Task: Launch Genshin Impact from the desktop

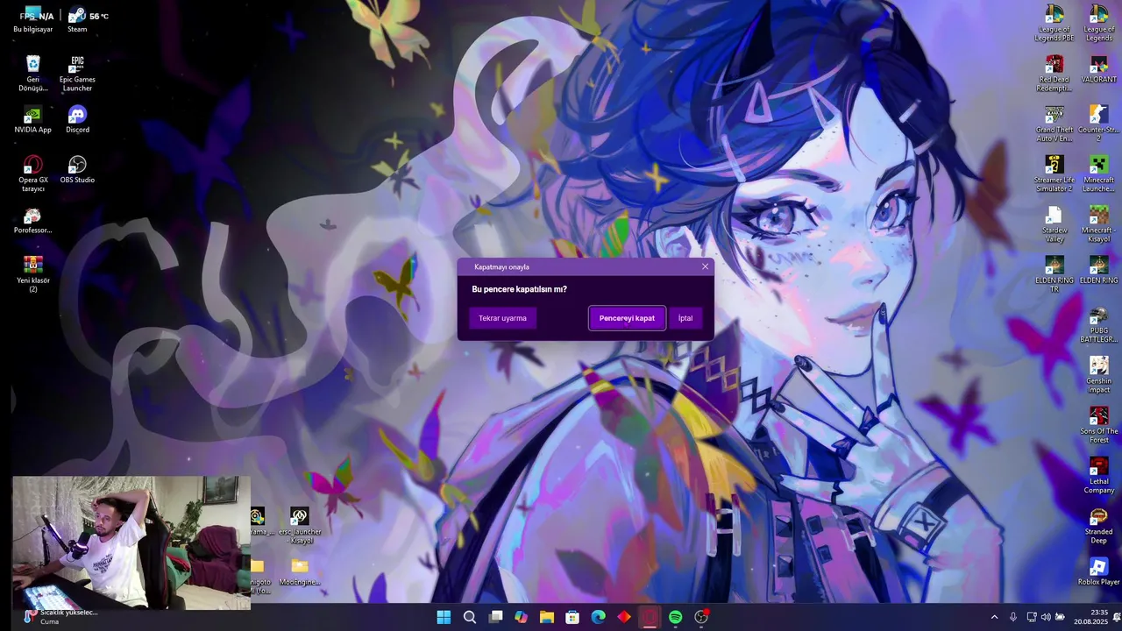Action: pyautogui.click(x=1098, y=375)
